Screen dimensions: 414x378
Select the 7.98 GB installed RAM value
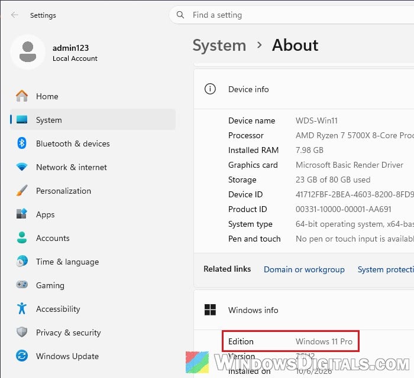point(309,150)
